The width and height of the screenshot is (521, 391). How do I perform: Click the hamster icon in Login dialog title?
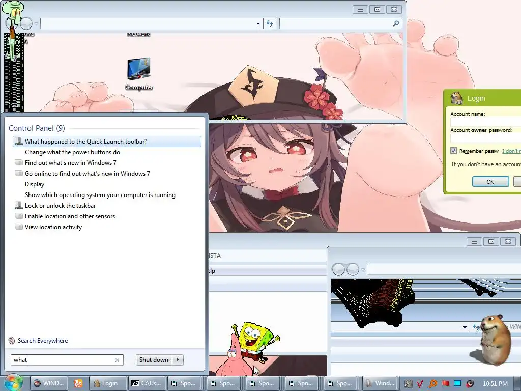[x=457, y=98]
